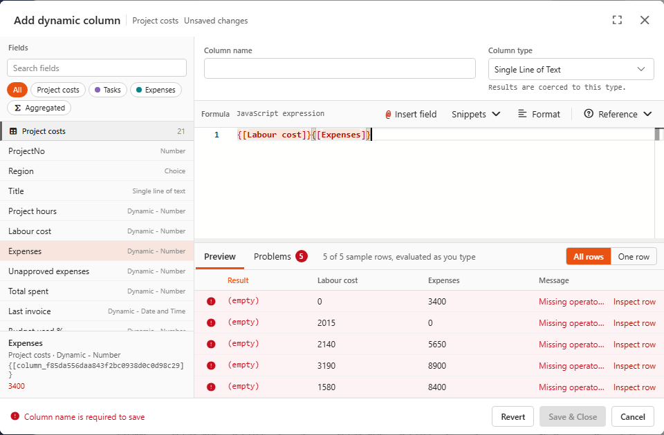Inspect row with Expenses 8400

pos(634,387)
